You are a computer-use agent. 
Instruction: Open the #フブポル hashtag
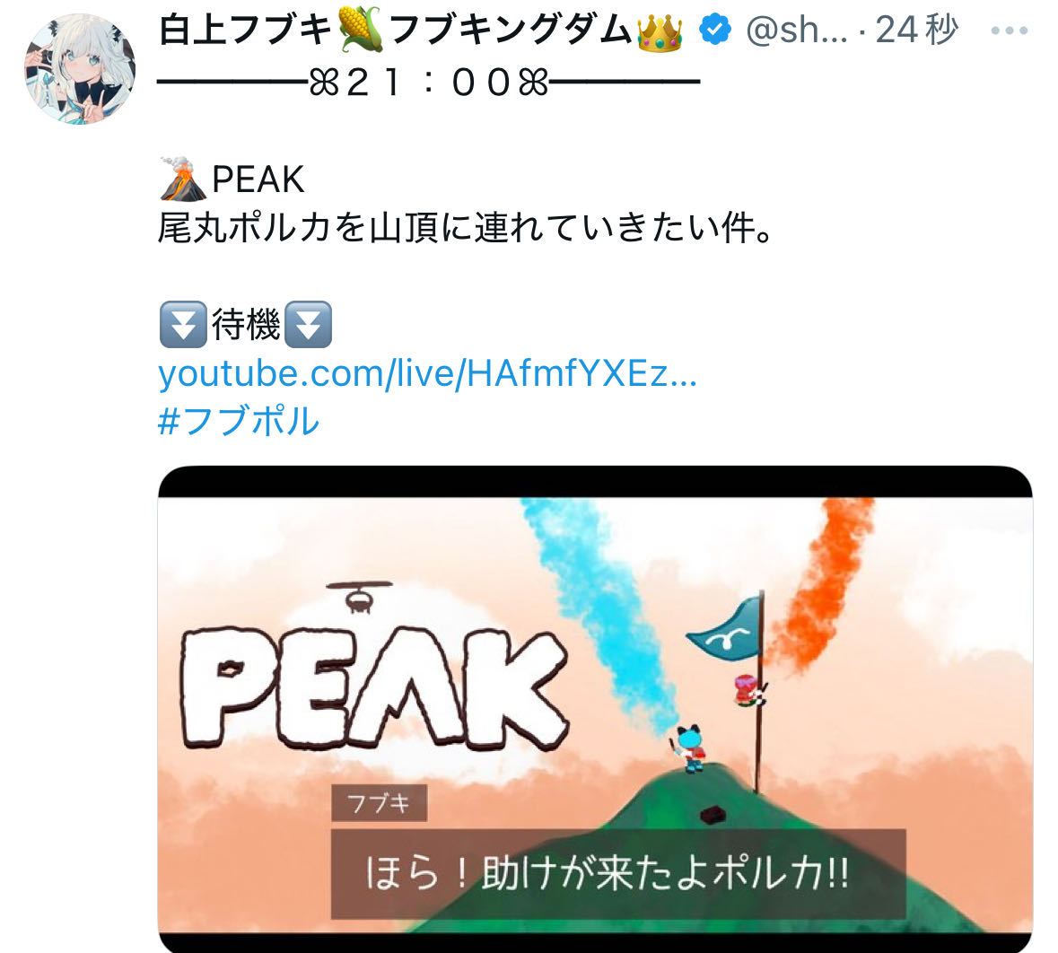coord(238,421)
